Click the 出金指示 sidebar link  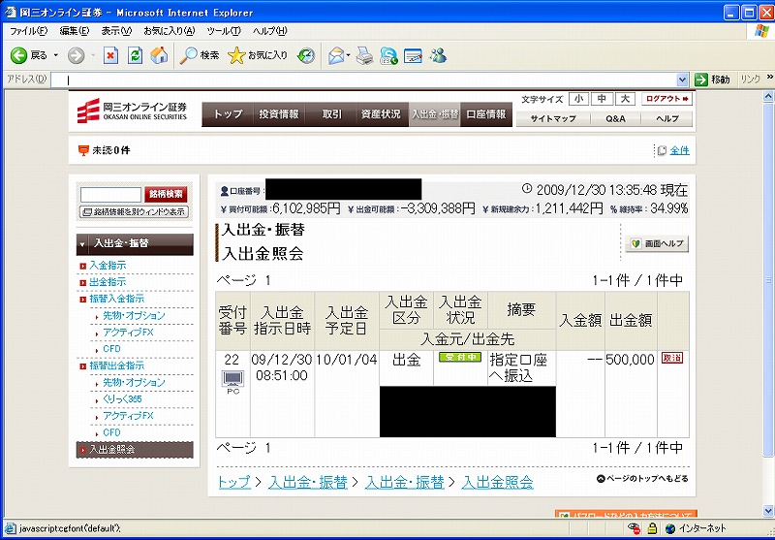(x=108, y=281)
